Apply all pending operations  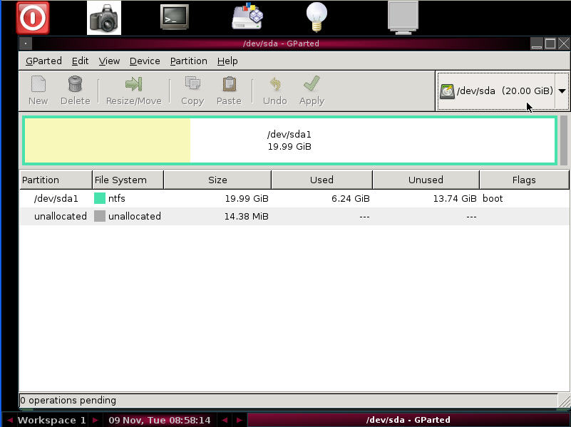tap(312, 91)
